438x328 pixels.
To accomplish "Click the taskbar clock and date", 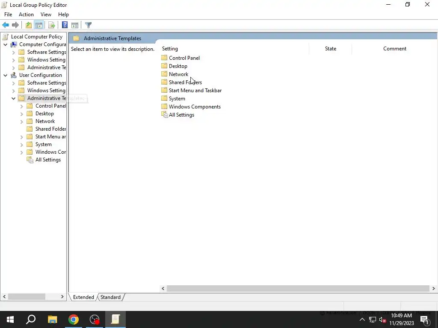I will [401, 319].
